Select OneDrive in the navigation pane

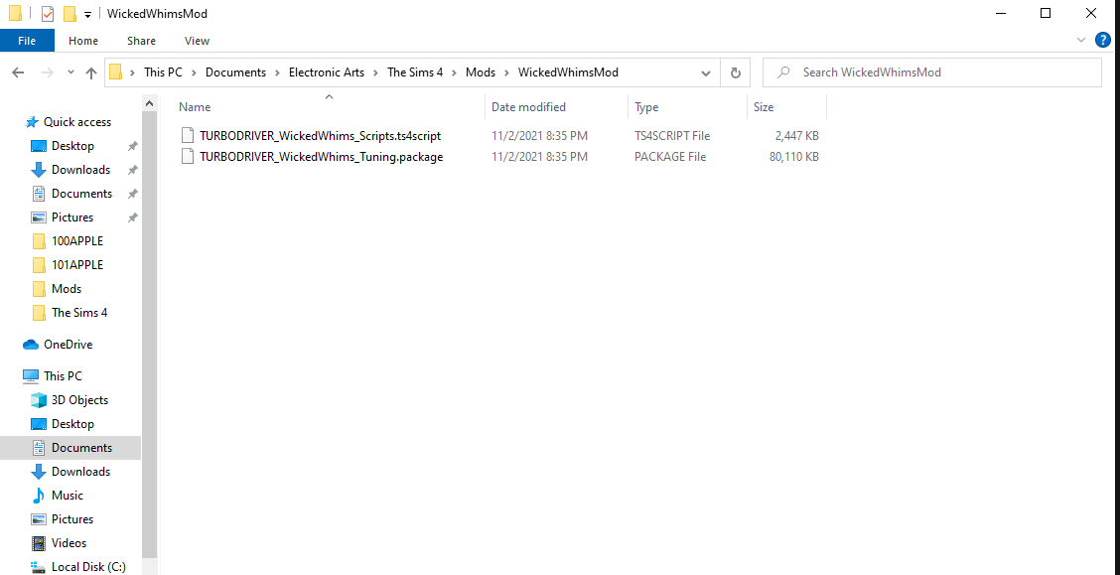coord(68,345)
